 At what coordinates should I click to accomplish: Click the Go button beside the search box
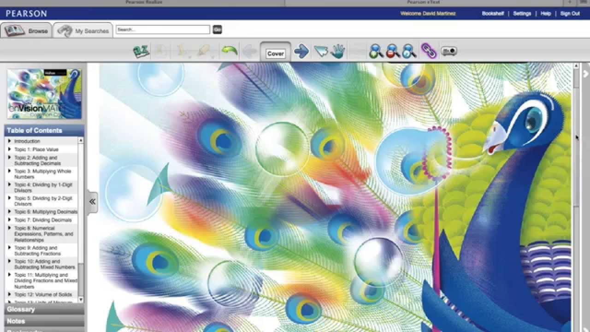pos(217,30)
